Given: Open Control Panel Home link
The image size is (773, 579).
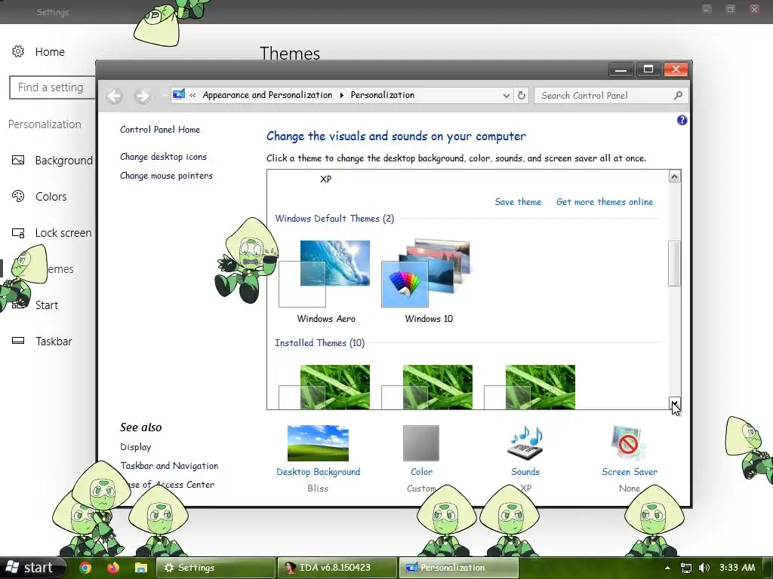Looking at the screenshot, I should click(160, 130).
